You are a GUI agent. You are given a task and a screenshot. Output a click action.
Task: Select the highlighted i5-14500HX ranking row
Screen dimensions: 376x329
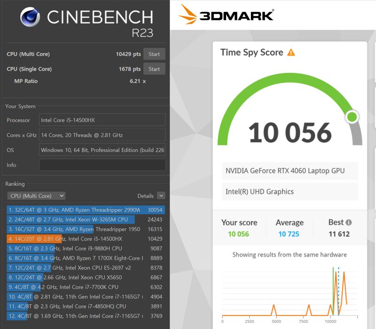pyautogui.click(x=86, y=239)
